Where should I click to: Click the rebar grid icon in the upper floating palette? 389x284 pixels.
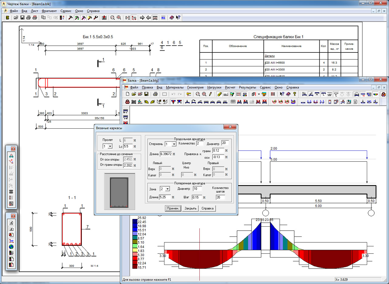(x=11, y=192)
